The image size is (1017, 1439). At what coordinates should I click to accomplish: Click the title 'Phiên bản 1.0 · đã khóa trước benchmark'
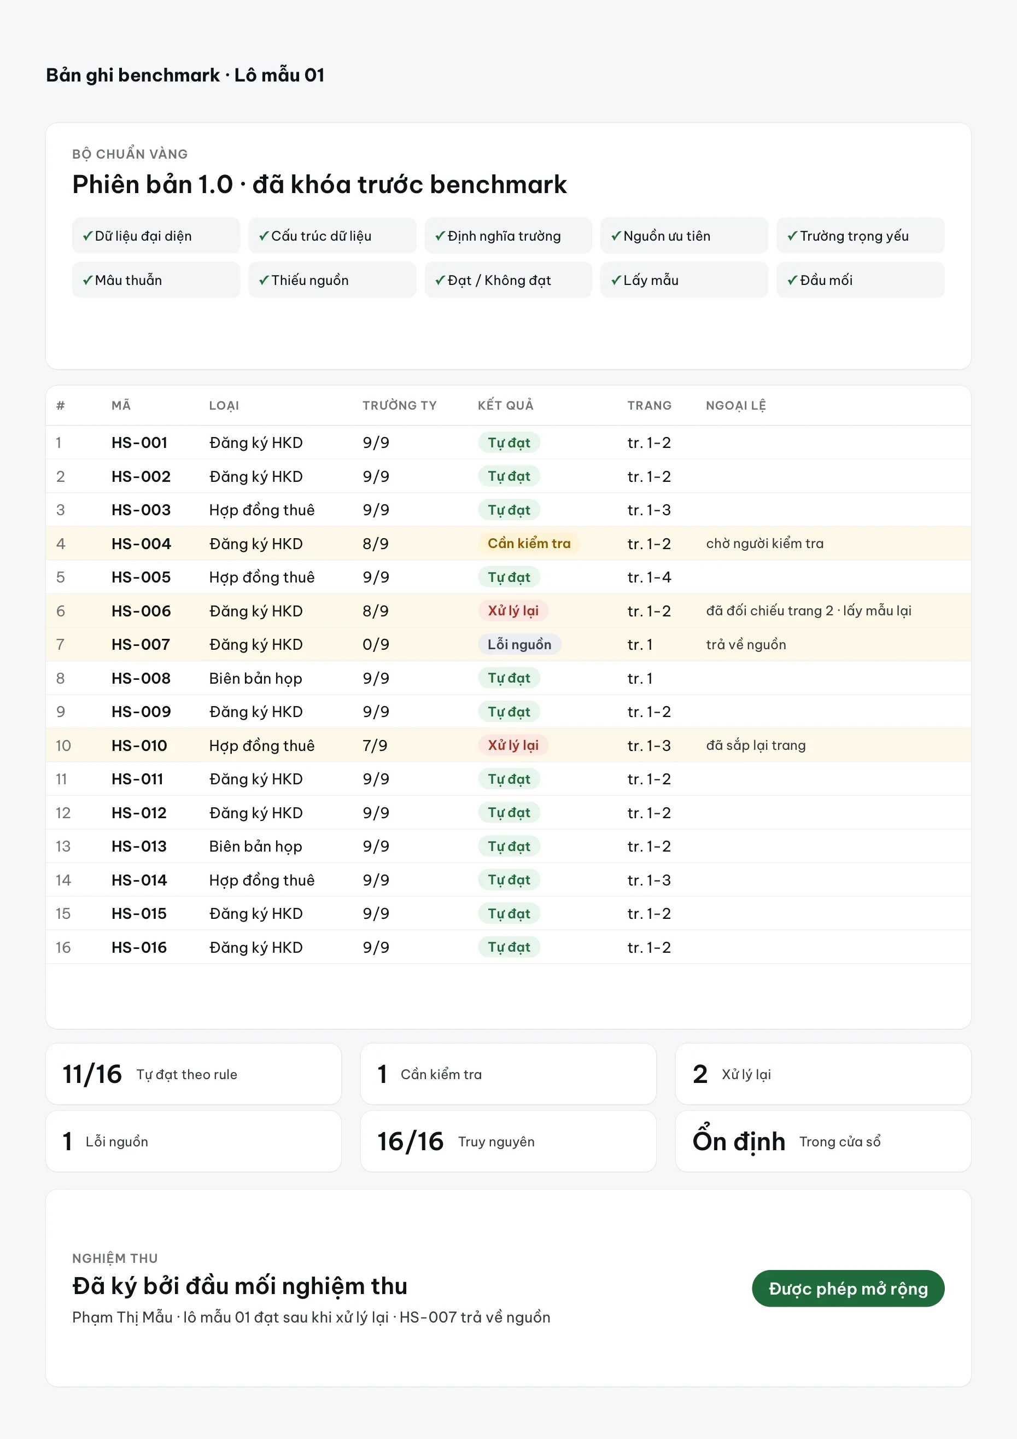pos(319,184)
